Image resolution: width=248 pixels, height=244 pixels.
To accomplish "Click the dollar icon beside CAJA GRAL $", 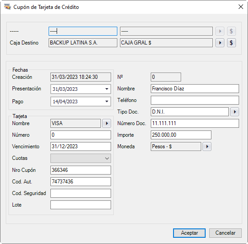I will 231,43.
